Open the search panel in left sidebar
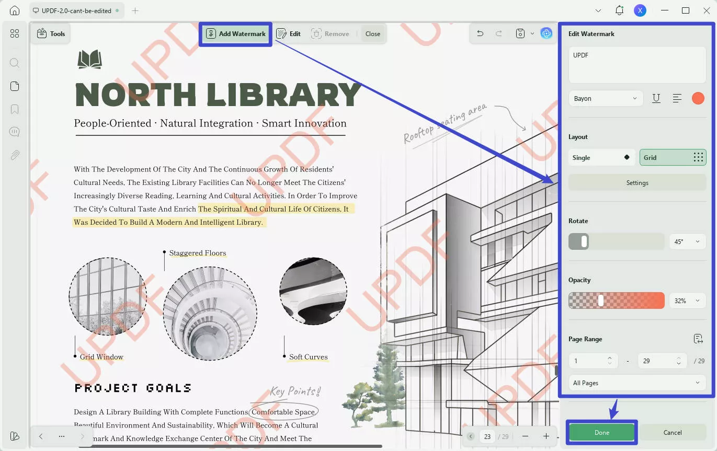This screenshot has width=717, height=451. click(x=15, y=63)
